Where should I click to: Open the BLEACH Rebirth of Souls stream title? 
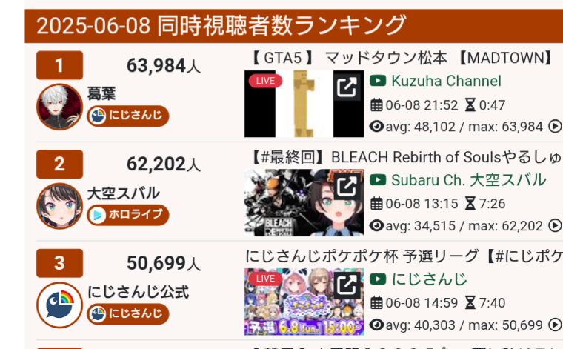pos(406,157)
